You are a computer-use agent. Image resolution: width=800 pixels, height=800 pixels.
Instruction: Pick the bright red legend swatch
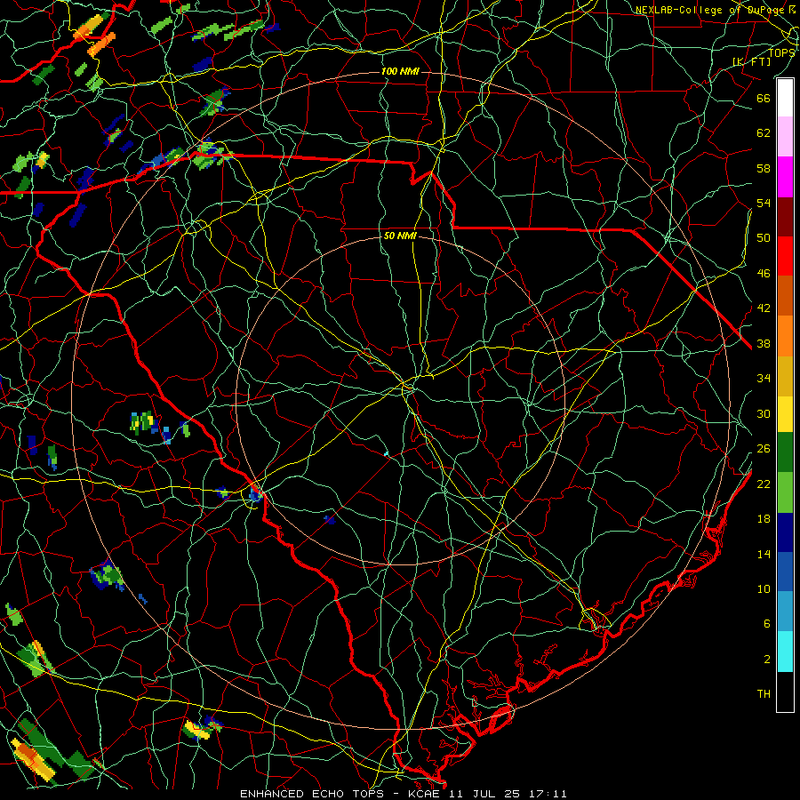785,256
